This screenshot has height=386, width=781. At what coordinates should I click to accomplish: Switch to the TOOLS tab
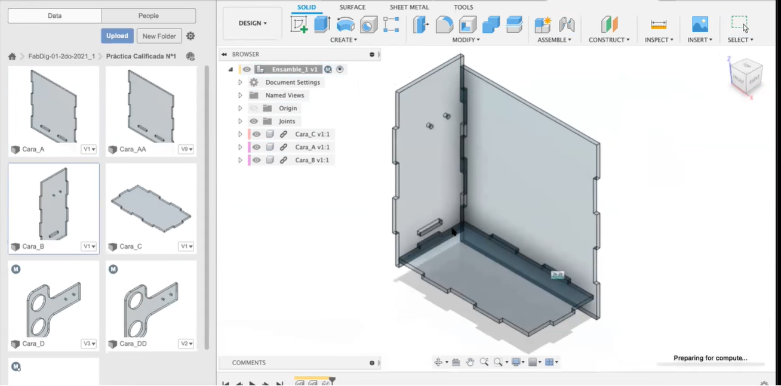click(463, 7)
